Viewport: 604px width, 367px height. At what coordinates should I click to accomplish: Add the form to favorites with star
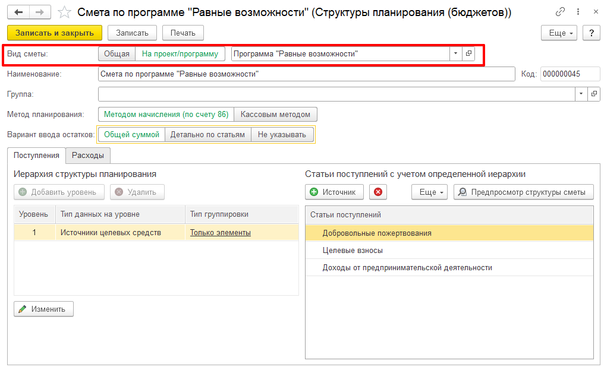[65, 12]
